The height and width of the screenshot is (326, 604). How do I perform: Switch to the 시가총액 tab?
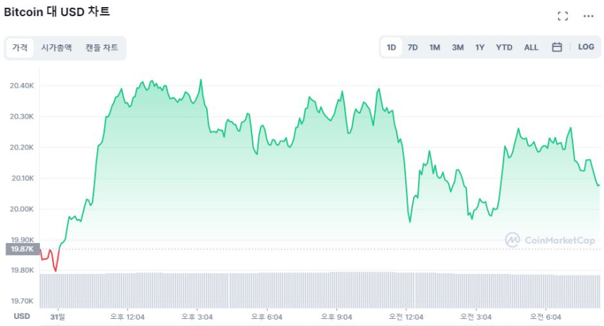click(57, 48)
